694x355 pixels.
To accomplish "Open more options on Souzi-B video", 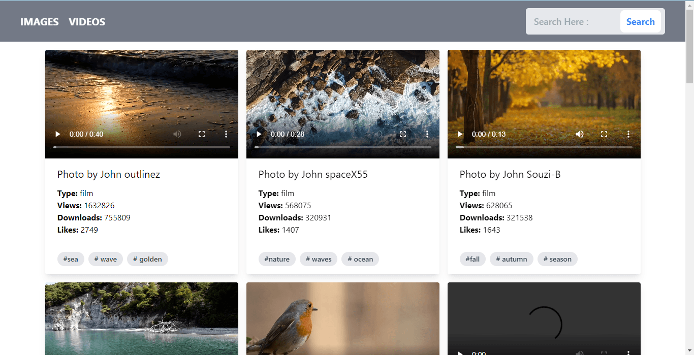I will pyautogui.click(x=628, y=134).
